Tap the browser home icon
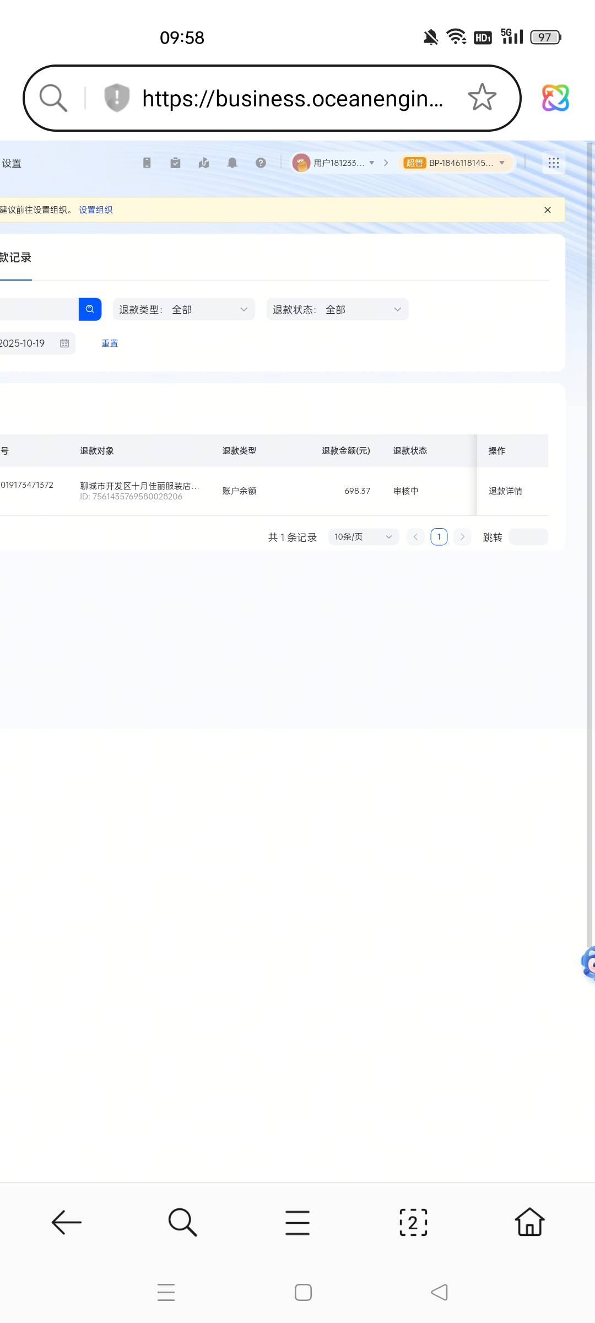This screenshot has height=1323, width=595. [529, 1222]
